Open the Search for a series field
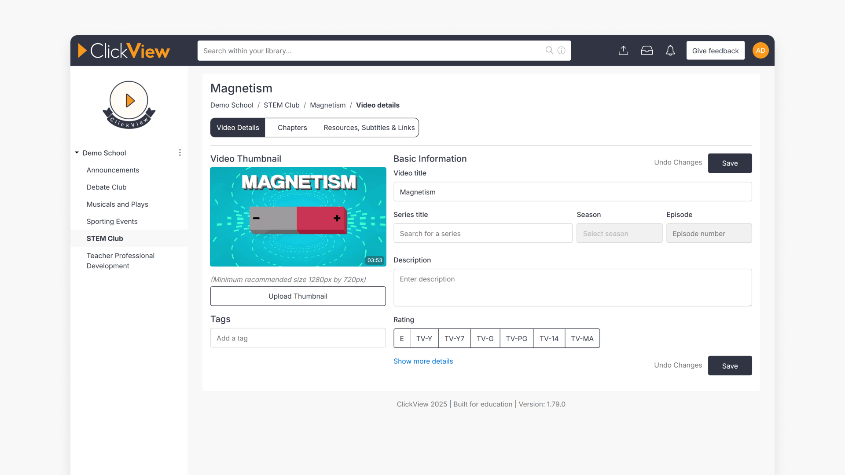The image size is (845, 475). [483, 233]
